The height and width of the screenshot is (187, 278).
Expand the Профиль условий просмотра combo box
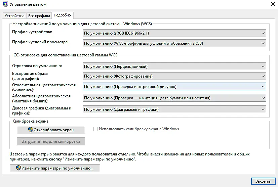[x=174, y=43]
